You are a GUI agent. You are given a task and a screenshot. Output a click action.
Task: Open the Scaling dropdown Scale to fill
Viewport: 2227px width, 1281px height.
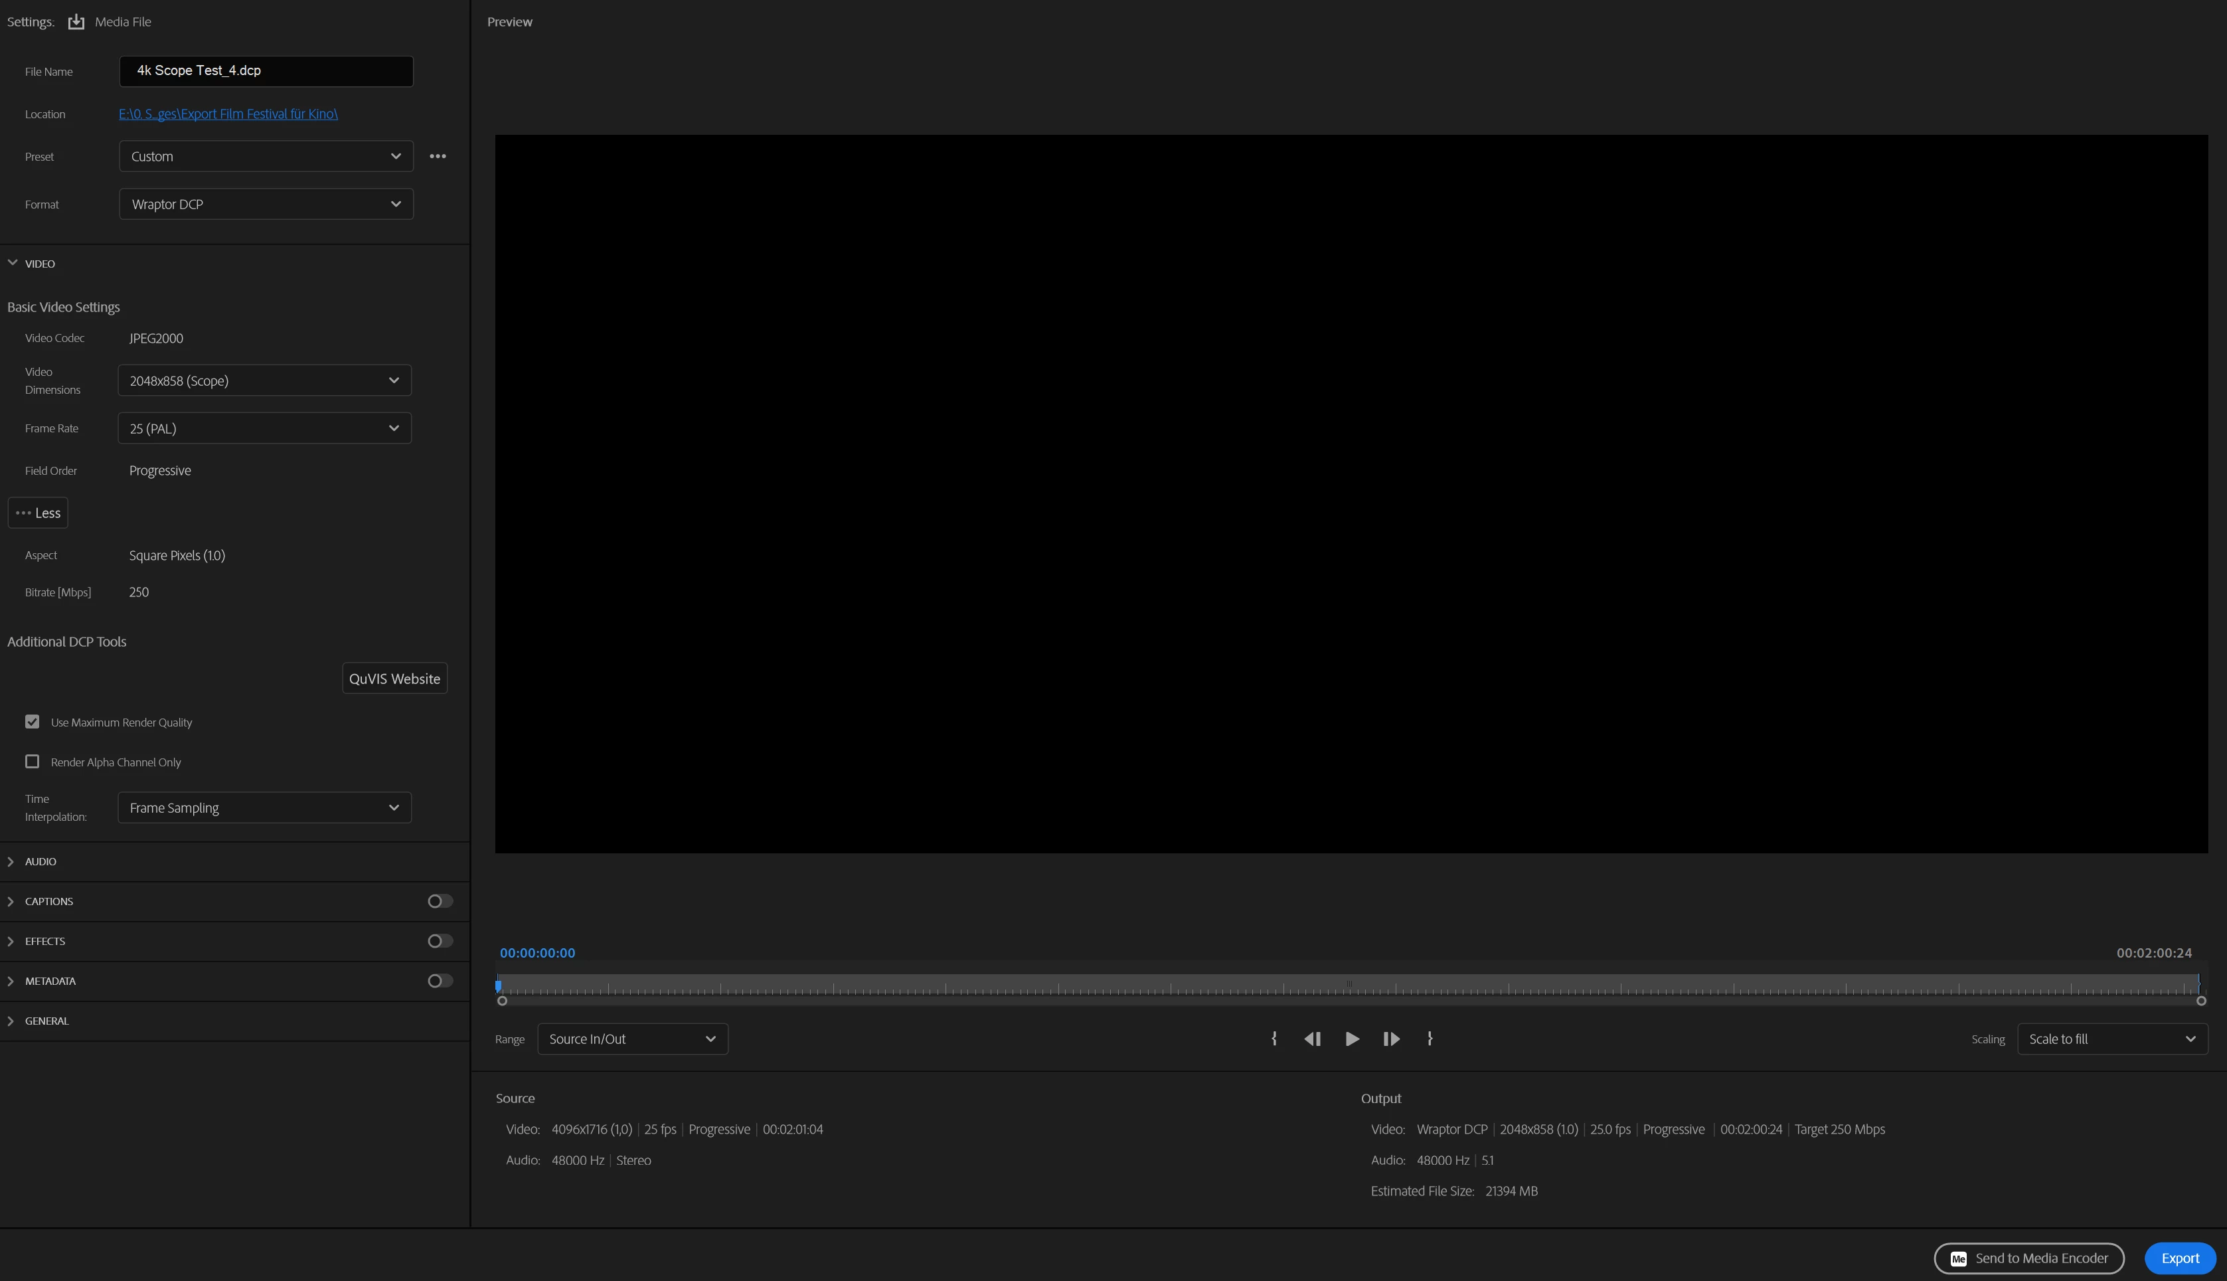click(2111, 1039)
